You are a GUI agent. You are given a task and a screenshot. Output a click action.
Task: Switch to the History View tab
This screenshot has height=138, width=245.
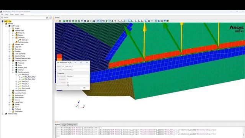[x=72, y=125]
